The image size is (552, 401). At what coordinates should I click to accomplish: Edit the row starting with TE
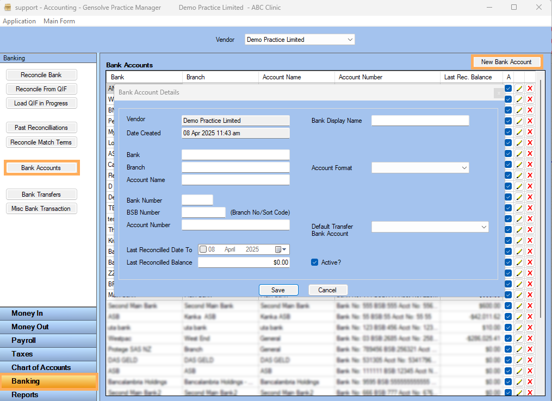519,208
